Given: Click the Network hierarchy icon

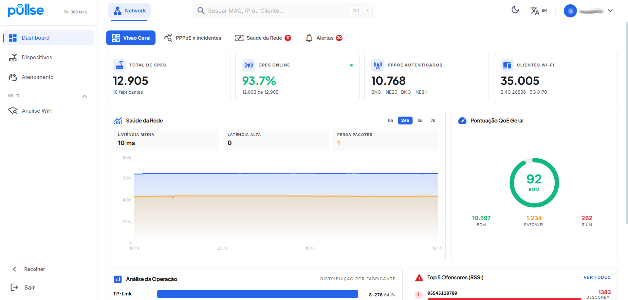Looking at the screenshot, I should (x=117, y=11).
